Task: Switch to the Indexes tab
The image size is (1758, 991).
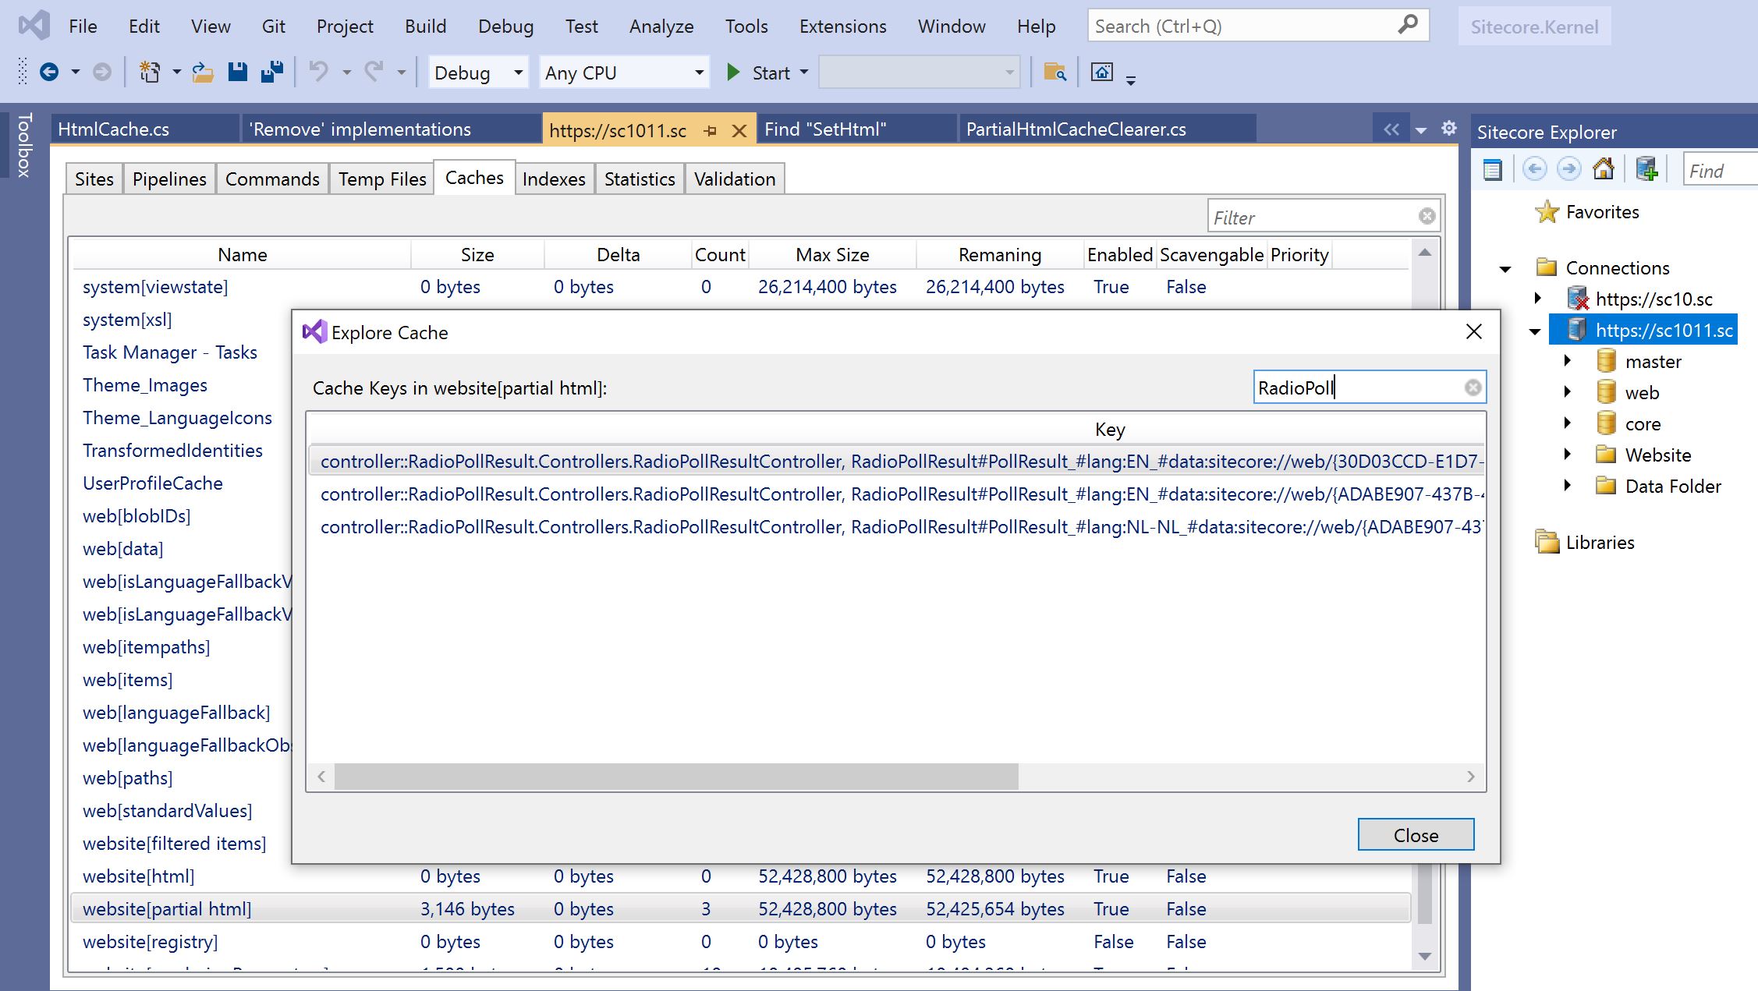Action: (554, 179)
